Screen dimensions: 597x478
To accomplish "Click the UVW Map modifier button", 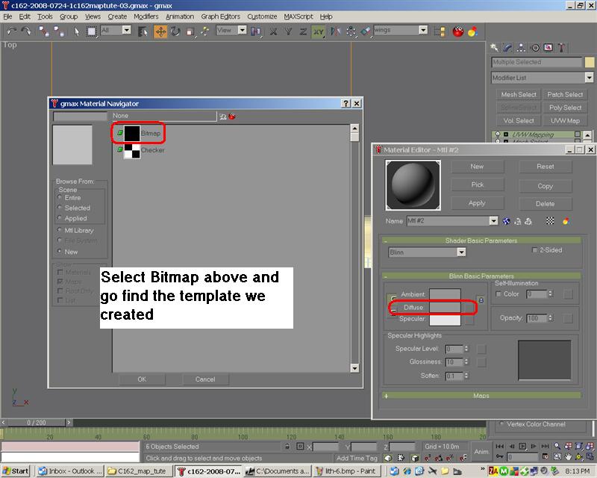I will tap(565, 121).
